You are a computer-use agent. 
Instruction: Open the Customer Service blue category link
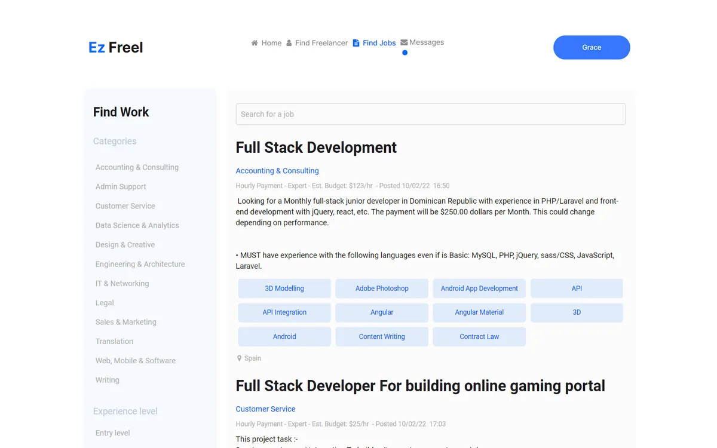pos(265,409)
